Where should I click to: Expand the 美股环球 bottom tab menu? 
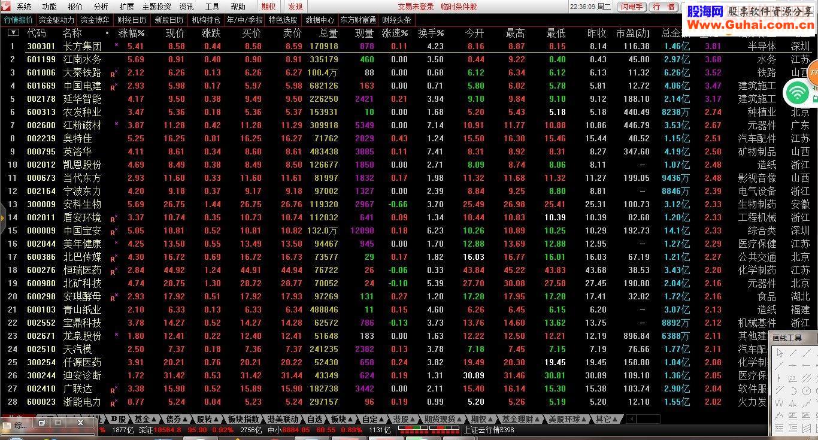click(x=583, y=419)
